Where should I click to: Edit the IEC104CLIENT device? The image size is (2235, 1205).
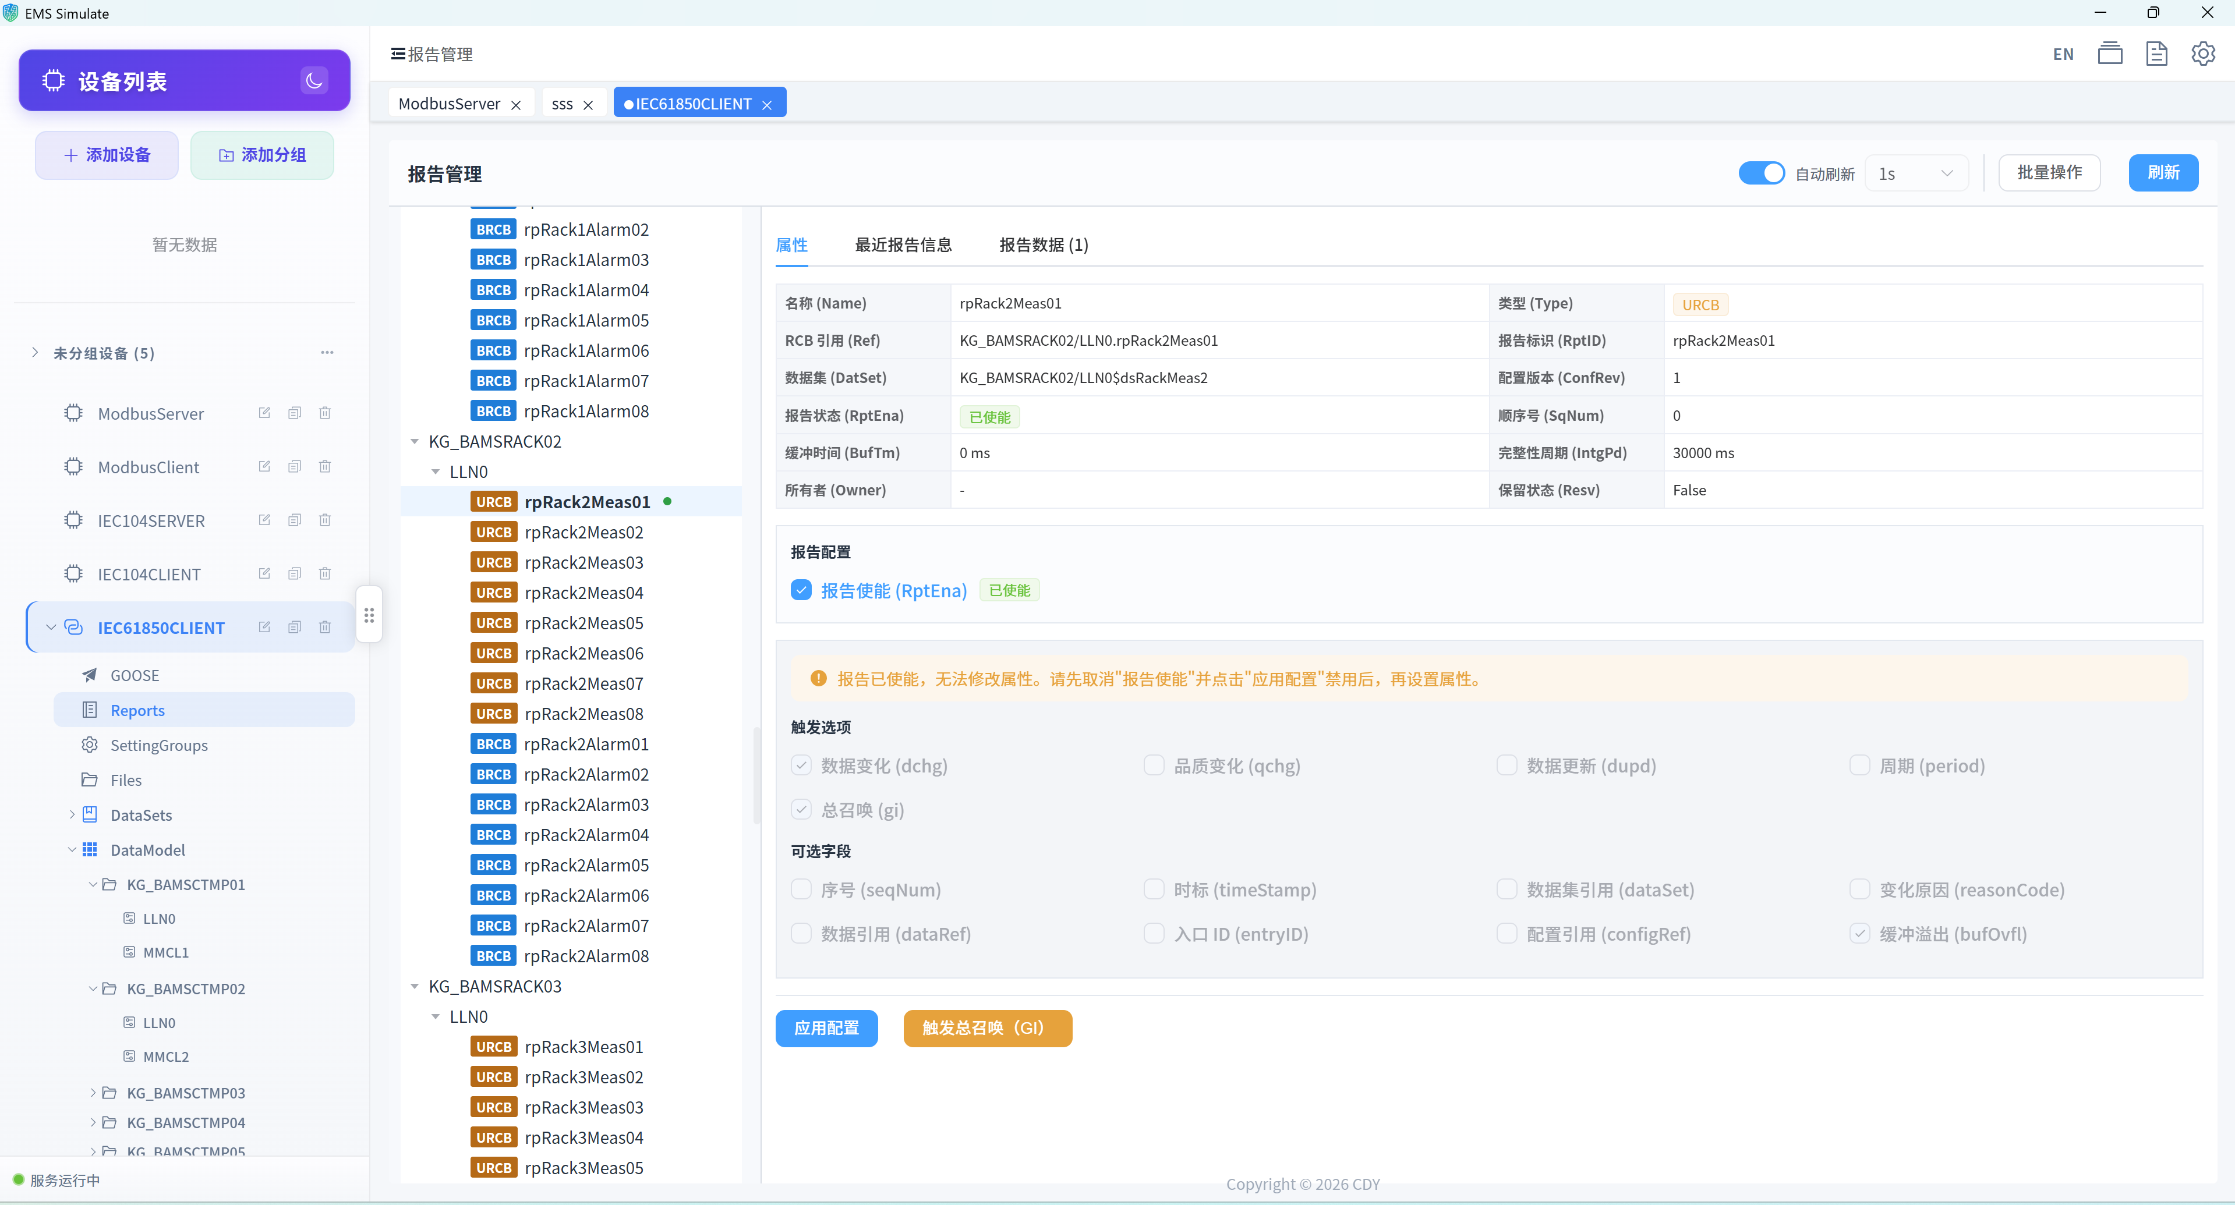[264, 573]
